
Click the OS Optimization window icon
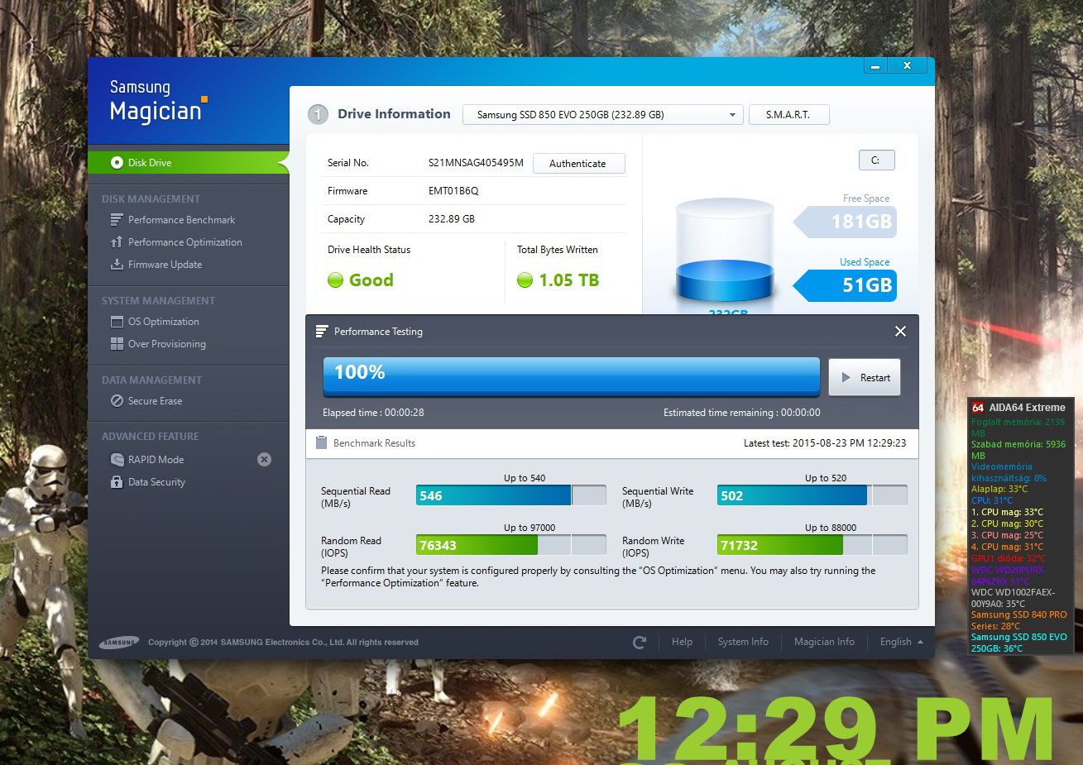pyautogui.click(x=117, y=322)
